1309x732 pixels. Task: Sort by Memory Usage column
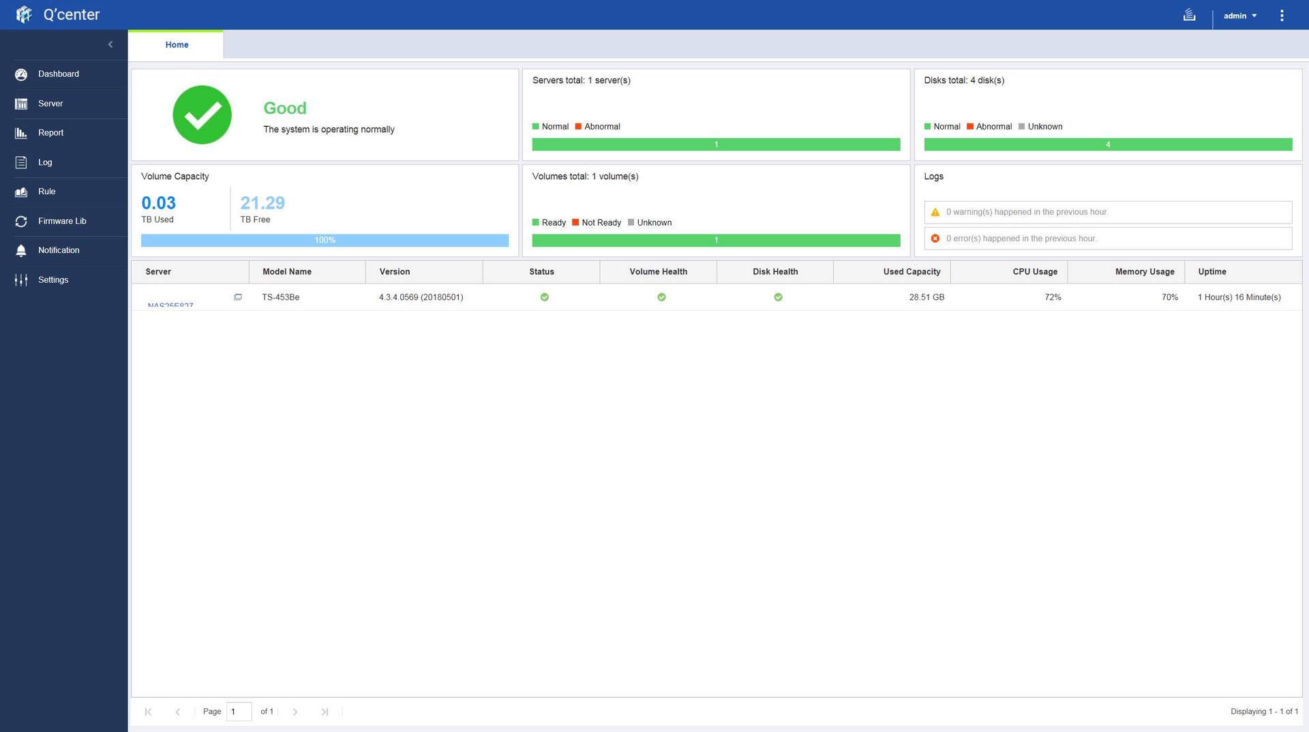coord(1126,272)
